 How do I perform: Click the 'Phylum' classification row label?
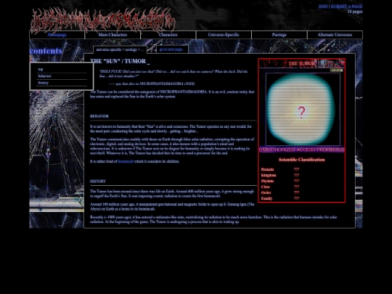[267, 181]
